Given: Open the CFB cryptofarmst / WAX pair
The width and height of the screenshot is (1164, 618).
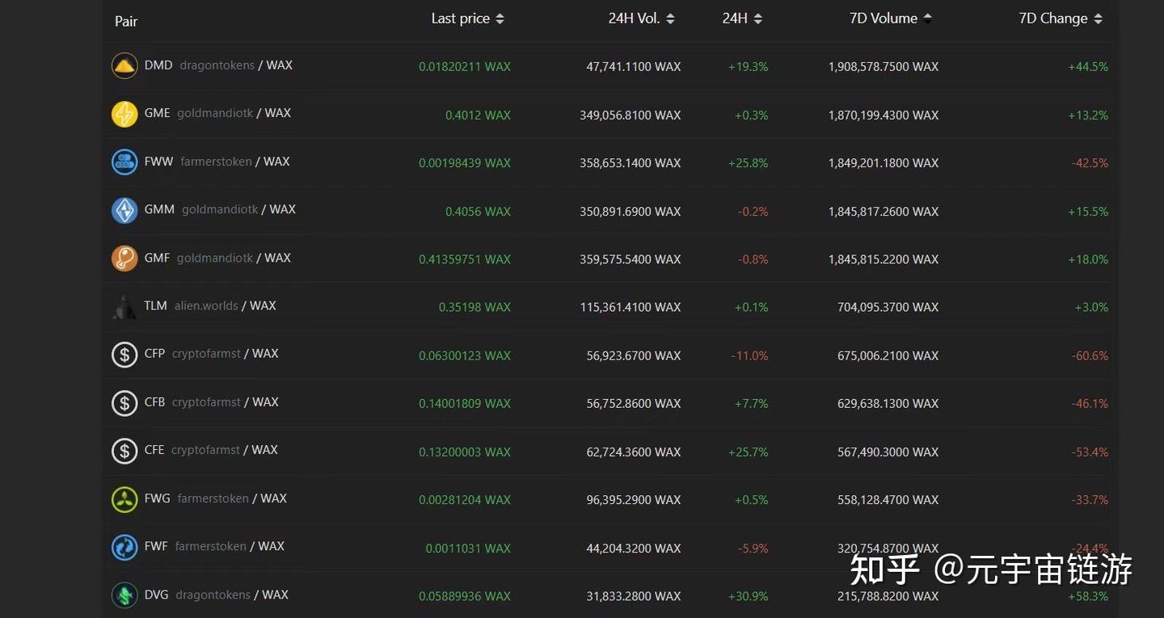Looking at the screenshot, I should tap(210, 402).
